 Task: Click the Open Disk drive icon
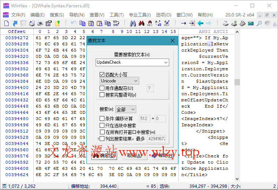click(226, 23)
